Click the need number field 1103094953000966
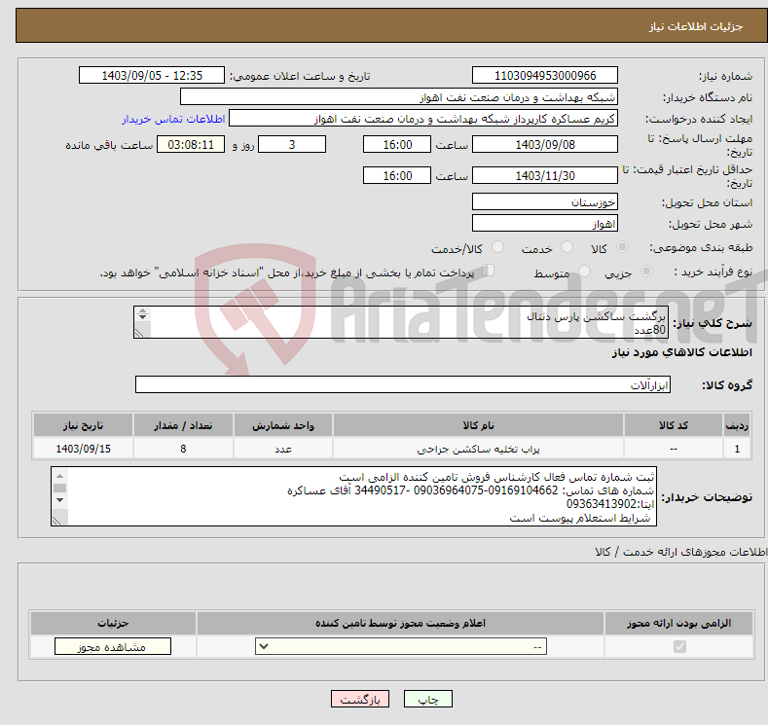 point(545,75)
